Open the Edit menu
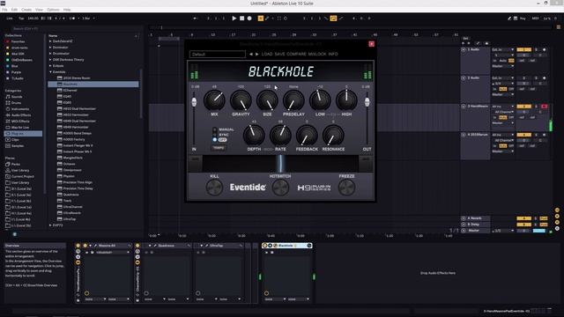Screen dimensions: 564x317 tap(14, 10)
